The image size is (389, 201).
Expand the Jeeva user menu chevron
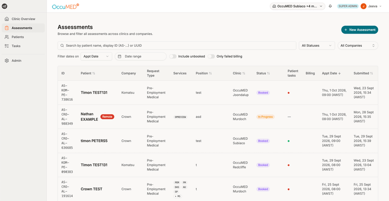pos(380,6)
